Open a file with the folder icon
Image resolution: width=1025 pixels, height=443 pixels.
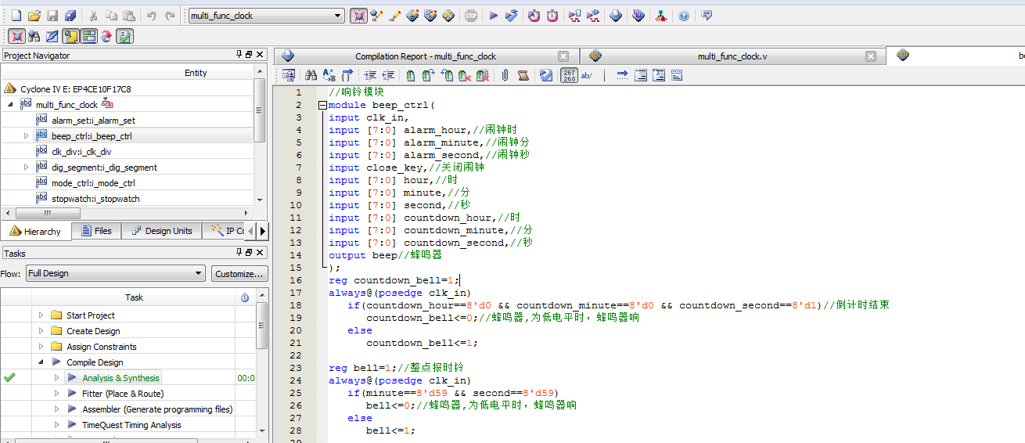(34, 16)
